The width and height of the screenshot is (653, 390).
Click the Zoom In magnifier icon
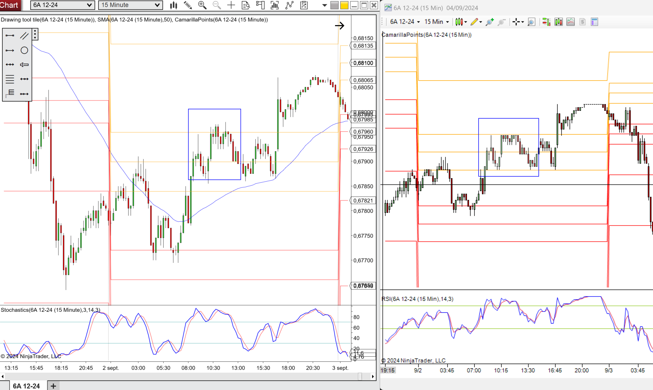[202, 5]
